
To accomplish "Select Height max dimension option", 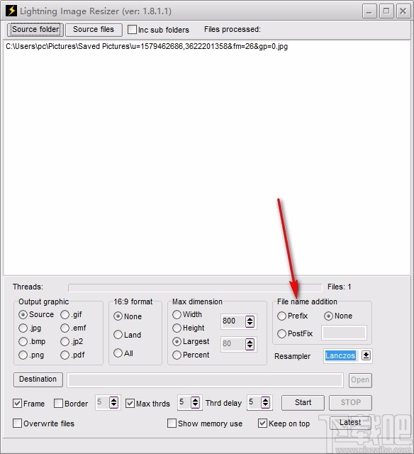I will click(177, 328).
